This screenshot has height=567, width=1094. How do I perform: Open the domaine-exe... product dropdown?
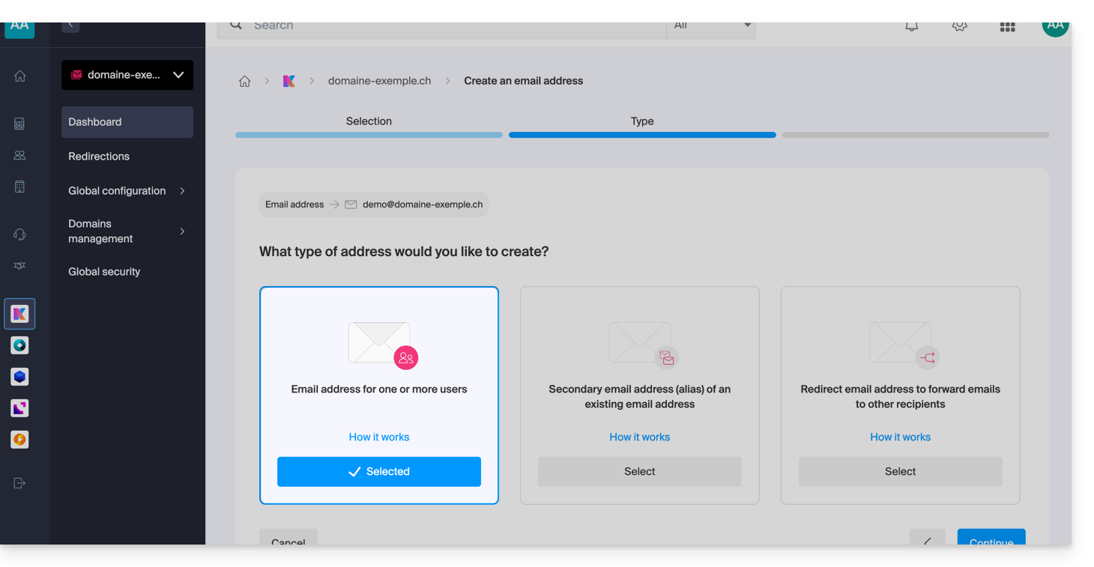click(x=127, y=75)
